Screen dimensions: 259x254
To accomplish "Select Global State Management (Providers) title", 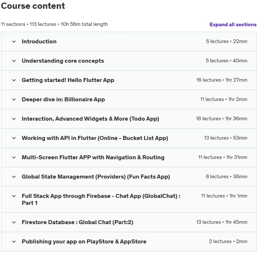I will (x=96, y=177).
